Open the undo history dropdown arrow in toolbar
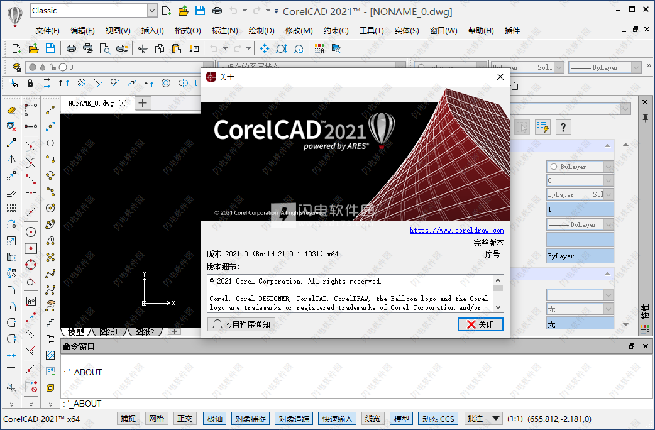The width and height of the screenshot is (655, 430). [x=225, y=48]
